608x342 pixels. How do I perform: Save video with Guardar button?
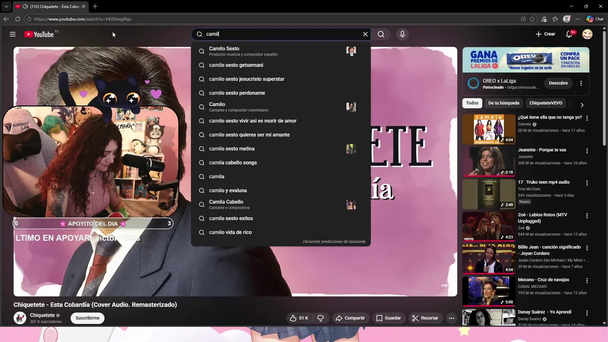click(389, 318)
